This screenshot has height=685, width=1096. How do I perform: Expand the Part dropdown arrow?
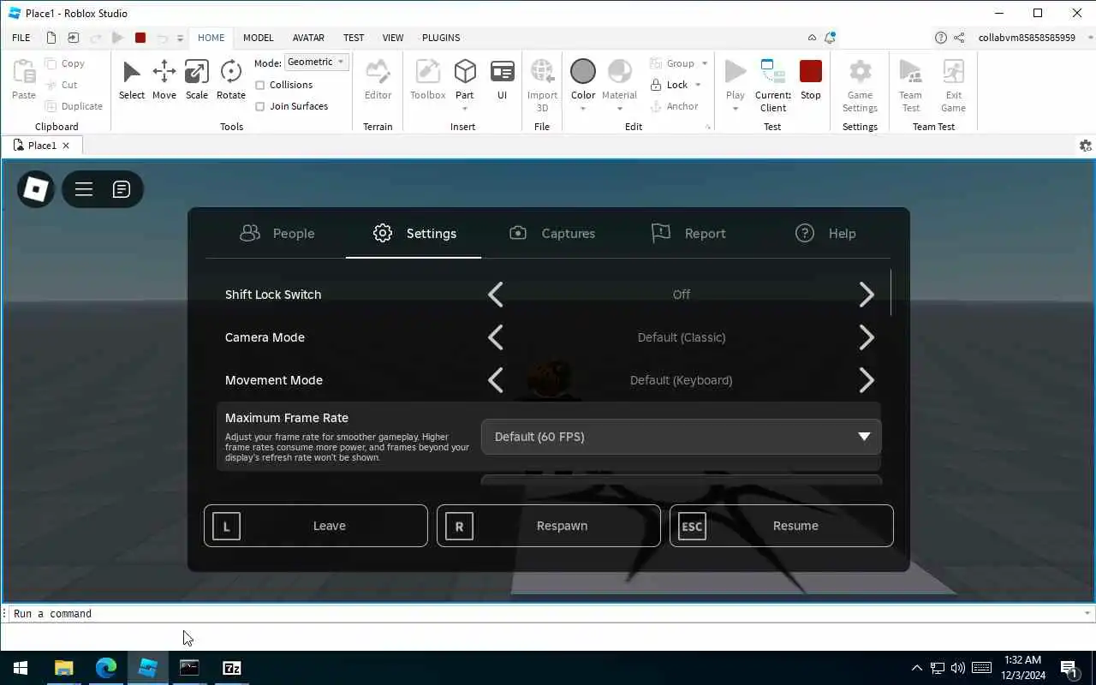point(465,109)
